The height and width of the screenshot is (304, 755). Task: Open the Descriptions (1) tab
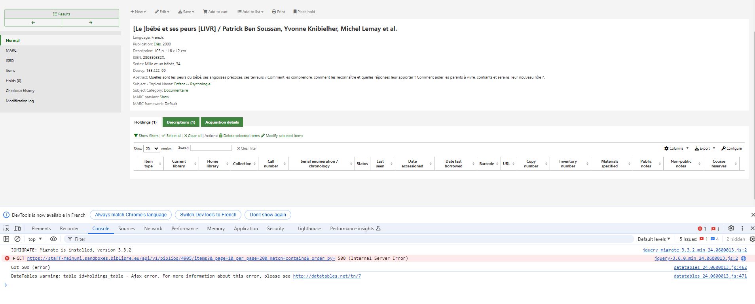point(181,122)
